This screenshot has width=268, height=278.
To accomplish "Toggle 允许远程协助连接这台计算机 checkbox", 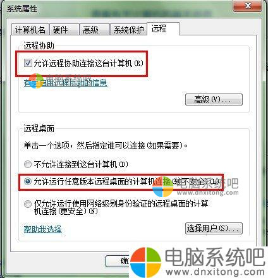I will point(28,63).
